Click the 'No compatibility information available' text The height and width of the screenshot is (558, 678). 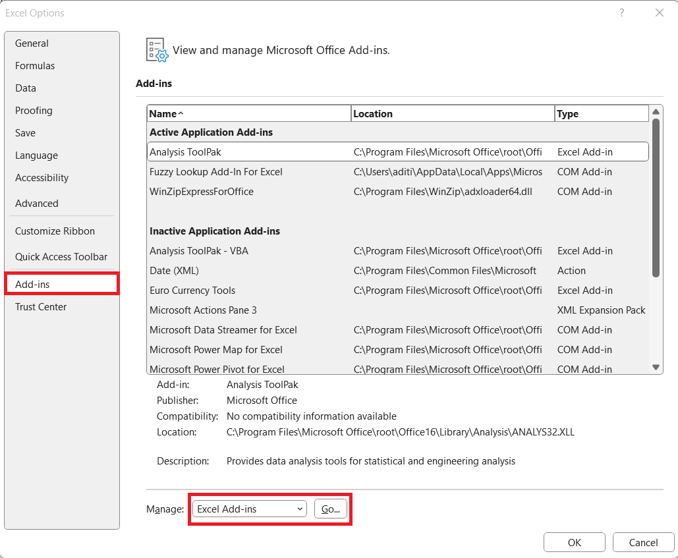tap(311, 416)
